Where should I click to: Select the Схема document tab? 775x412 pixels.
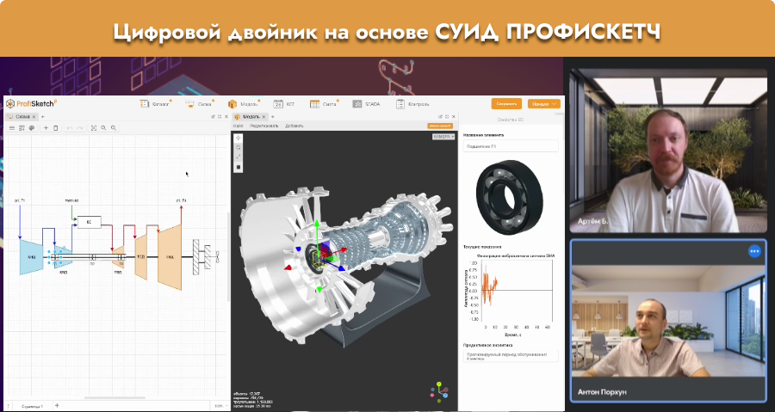21,117
